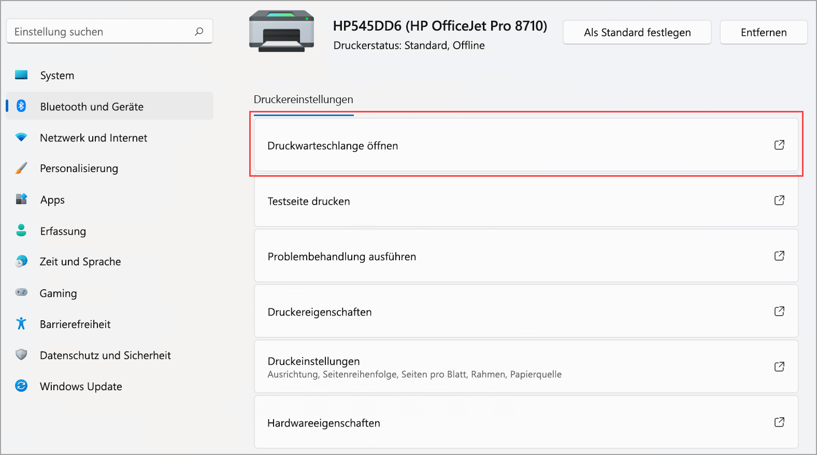
Task: Click the Entfernen button
Action: [x=764, y=32]
